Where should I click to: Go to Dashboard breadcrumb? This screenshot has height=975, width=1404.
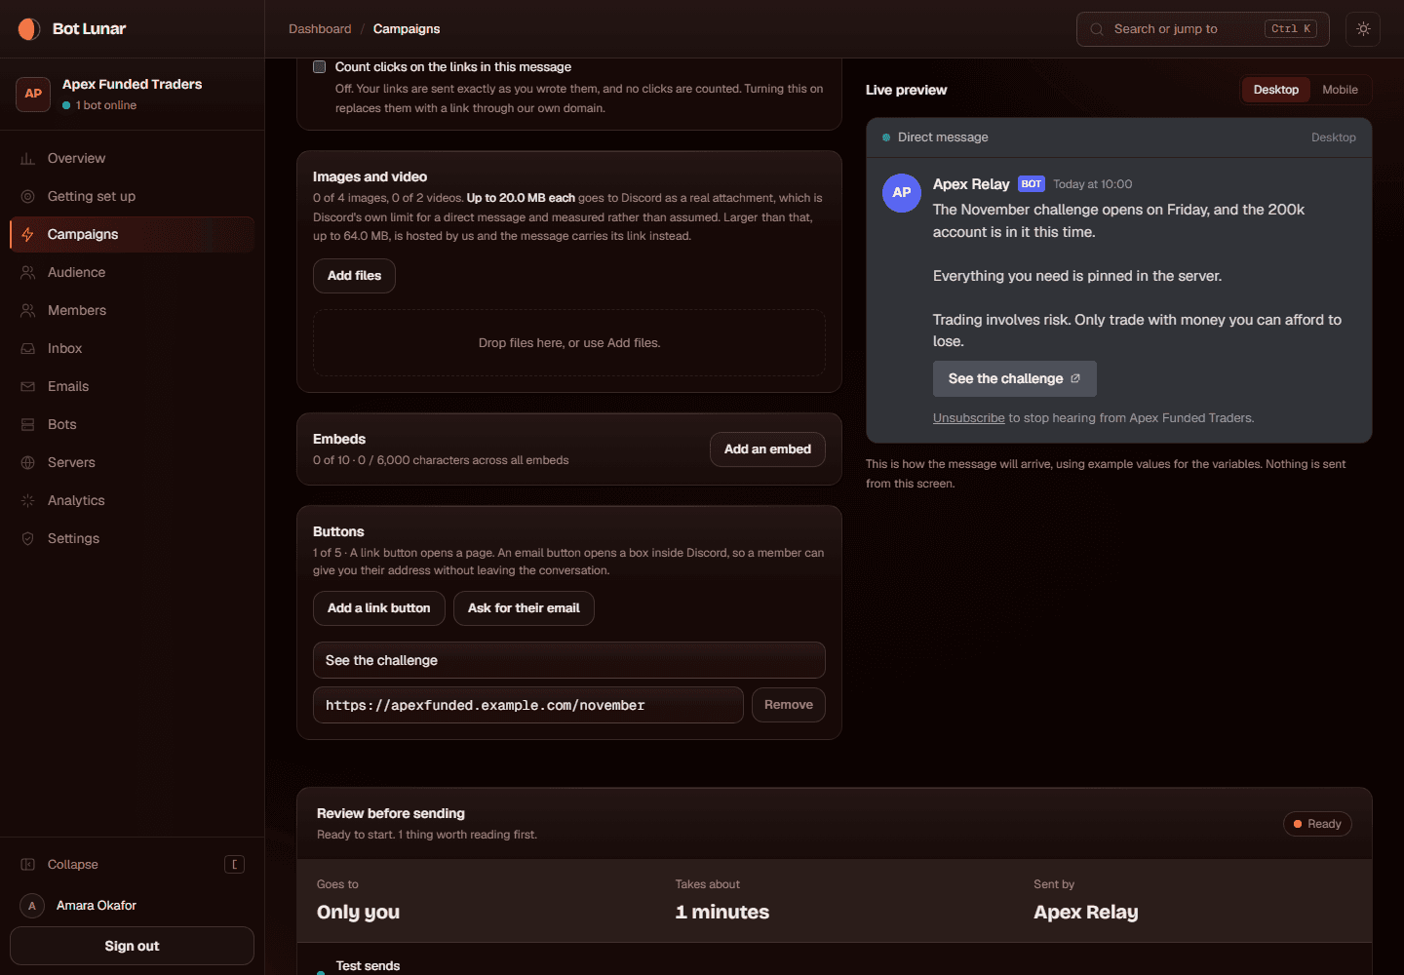pos(320,29)
